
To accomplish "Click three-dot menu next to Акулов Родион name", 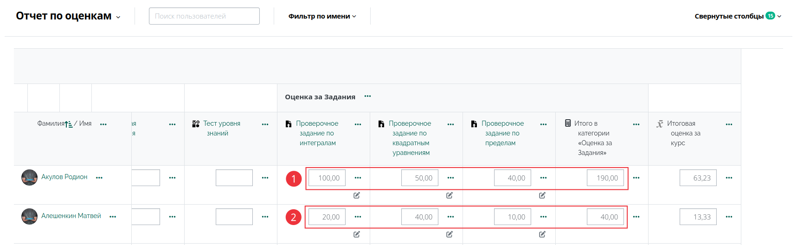I will 99,178.
